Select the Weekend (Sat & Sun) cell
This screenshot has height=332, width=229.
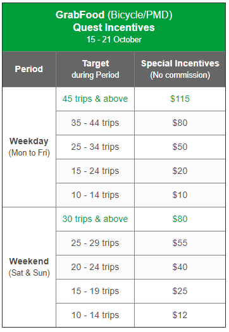29,267
